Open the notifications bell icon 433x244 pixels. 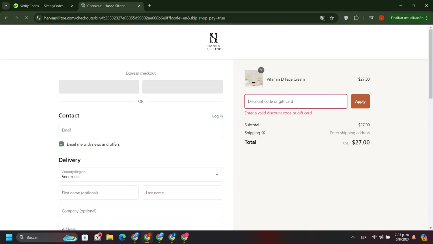coord(414,237)
